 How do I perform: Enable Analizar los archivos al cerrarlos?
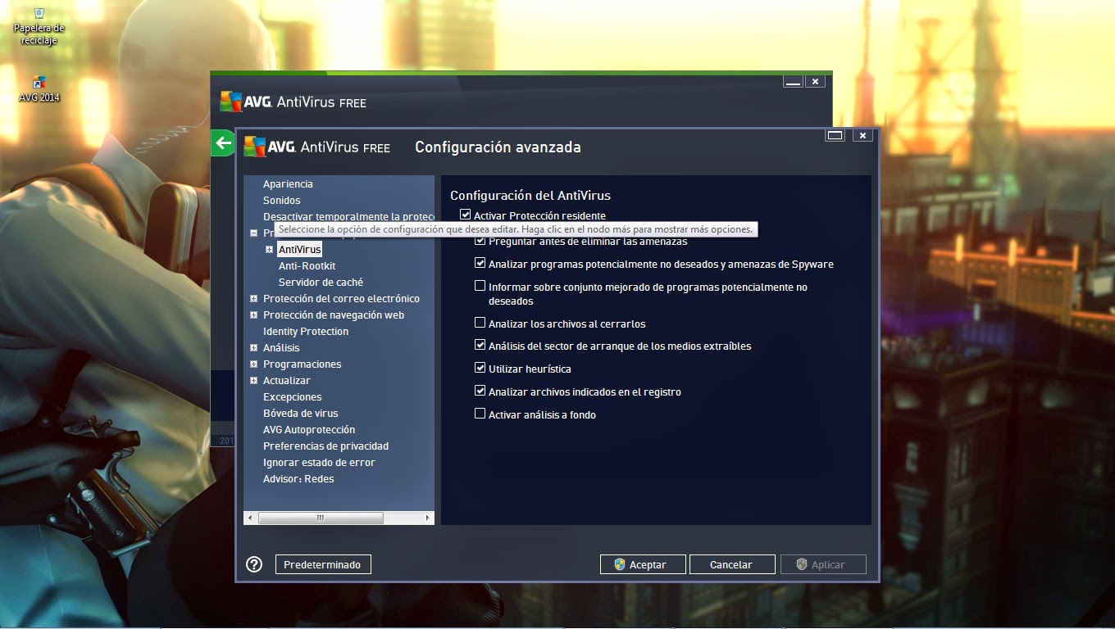coord(480,323)
